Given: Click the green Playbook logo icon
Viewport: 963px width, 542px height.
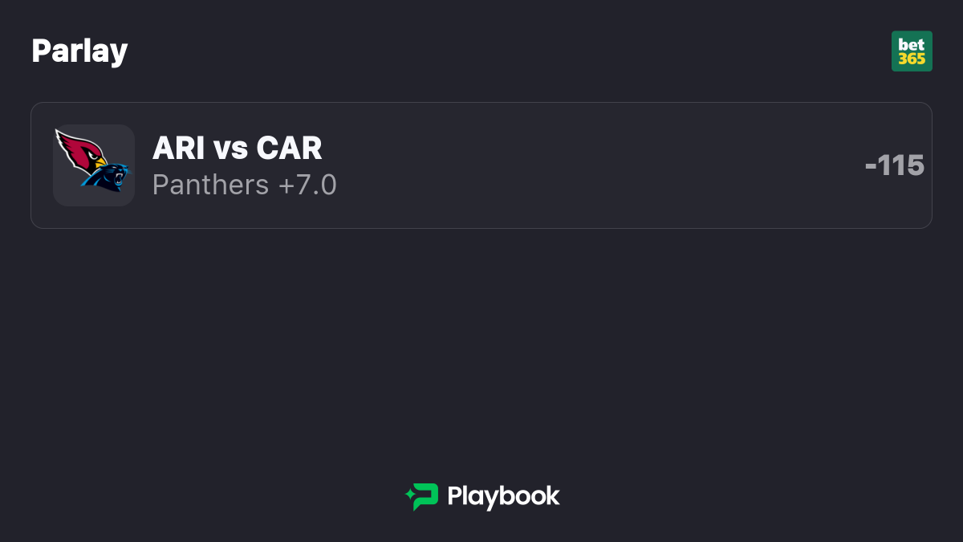Looking at the screenshot, I should pos(421,497).
